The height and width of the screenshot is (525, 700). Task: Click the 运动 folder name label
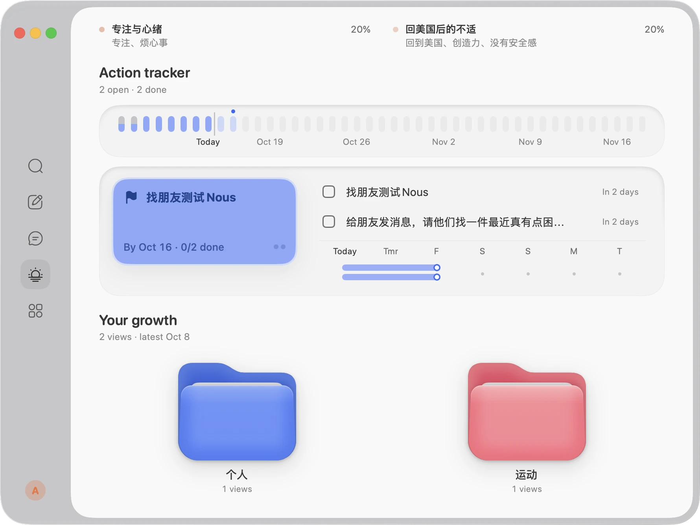point(526,475)
